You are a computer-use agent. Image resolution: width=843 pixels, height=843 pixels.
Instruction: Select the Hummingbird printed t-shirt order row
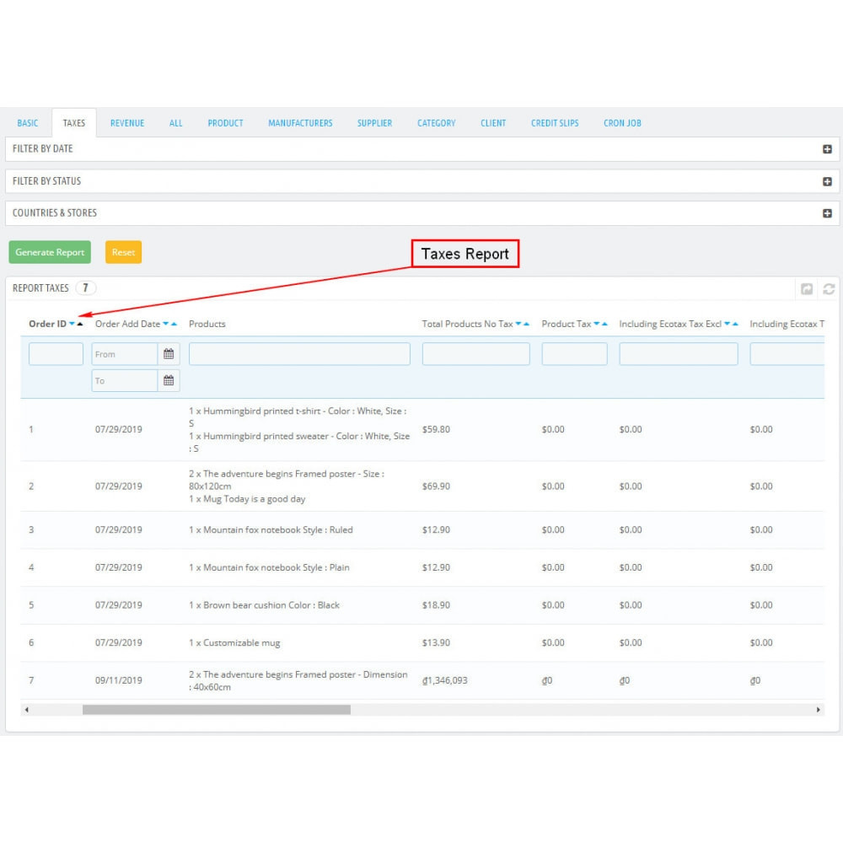point(422,430)
